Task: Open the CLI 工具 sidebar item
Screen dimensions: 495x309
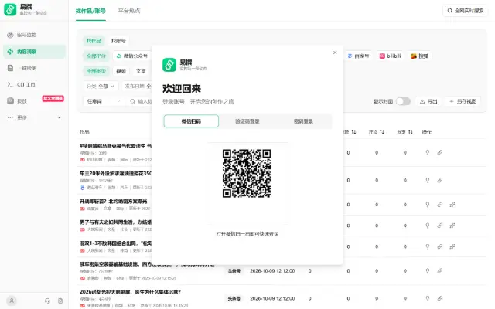Action: point(34,84)
